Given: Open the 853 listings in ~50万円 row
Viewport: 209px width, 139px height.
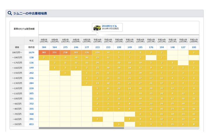Looking at the screenshot, I should click(x=31, y=124).
